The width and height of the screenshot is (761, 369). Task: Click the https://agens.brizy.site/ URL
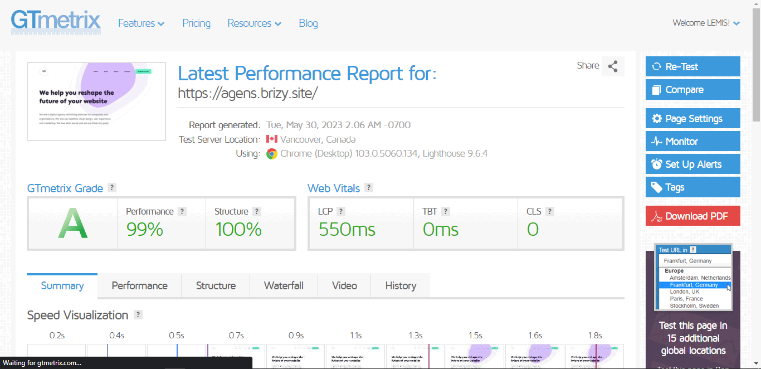[247, 93]
